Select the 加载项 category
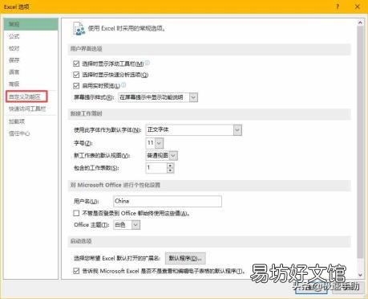This screenshot has width=368, height=299. [x=31, y=121]
